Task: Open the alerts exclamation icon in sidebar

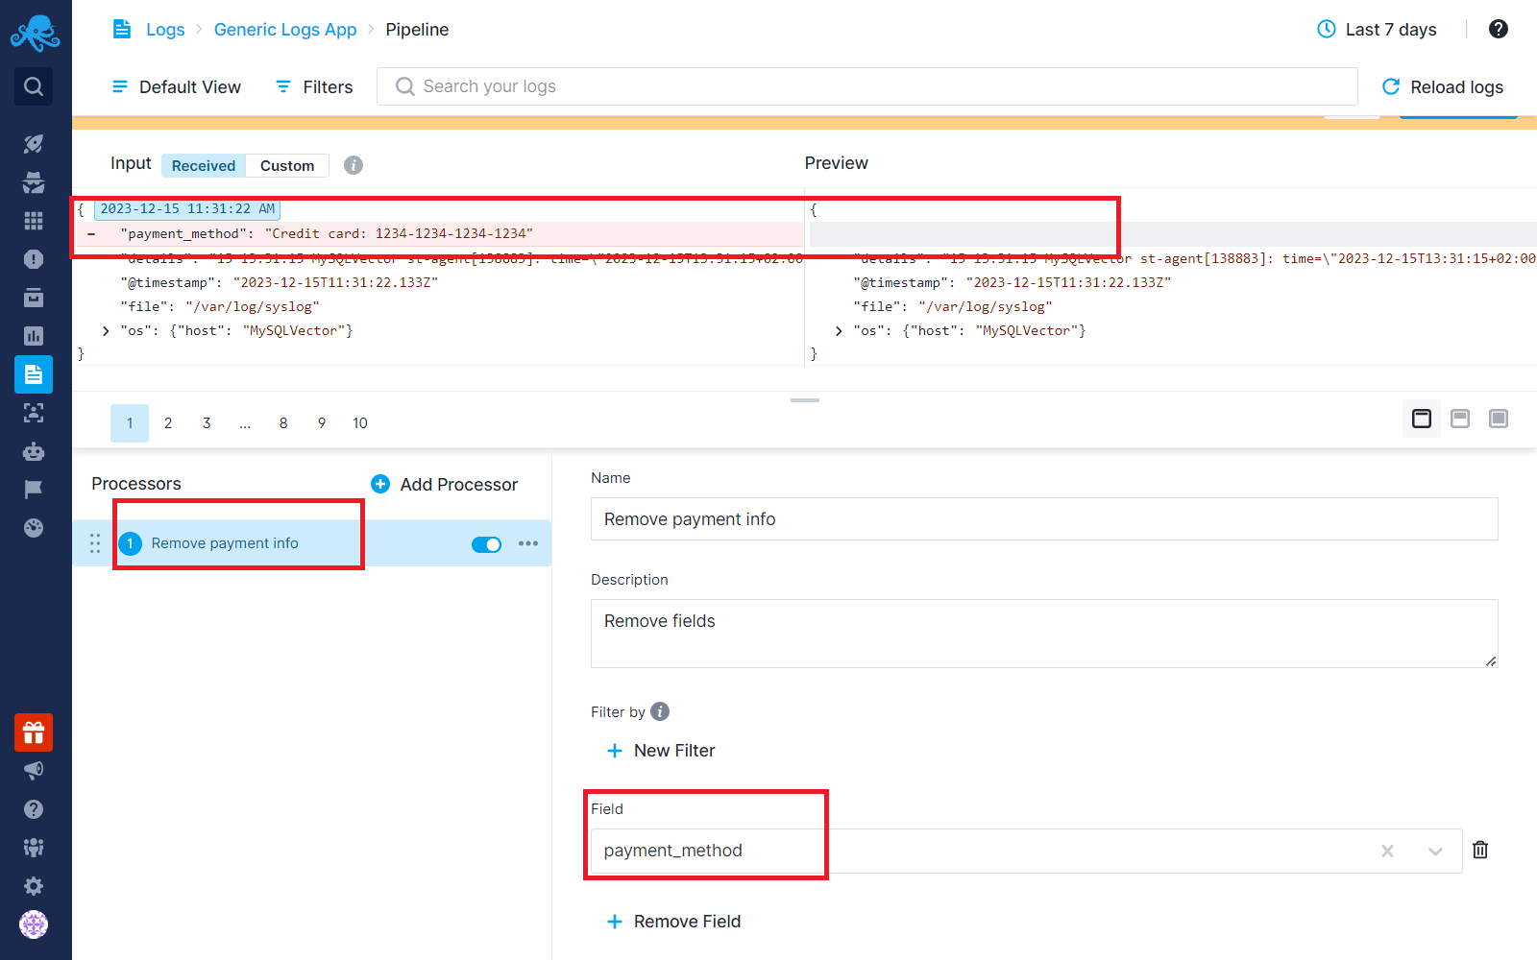Action: 34,259
